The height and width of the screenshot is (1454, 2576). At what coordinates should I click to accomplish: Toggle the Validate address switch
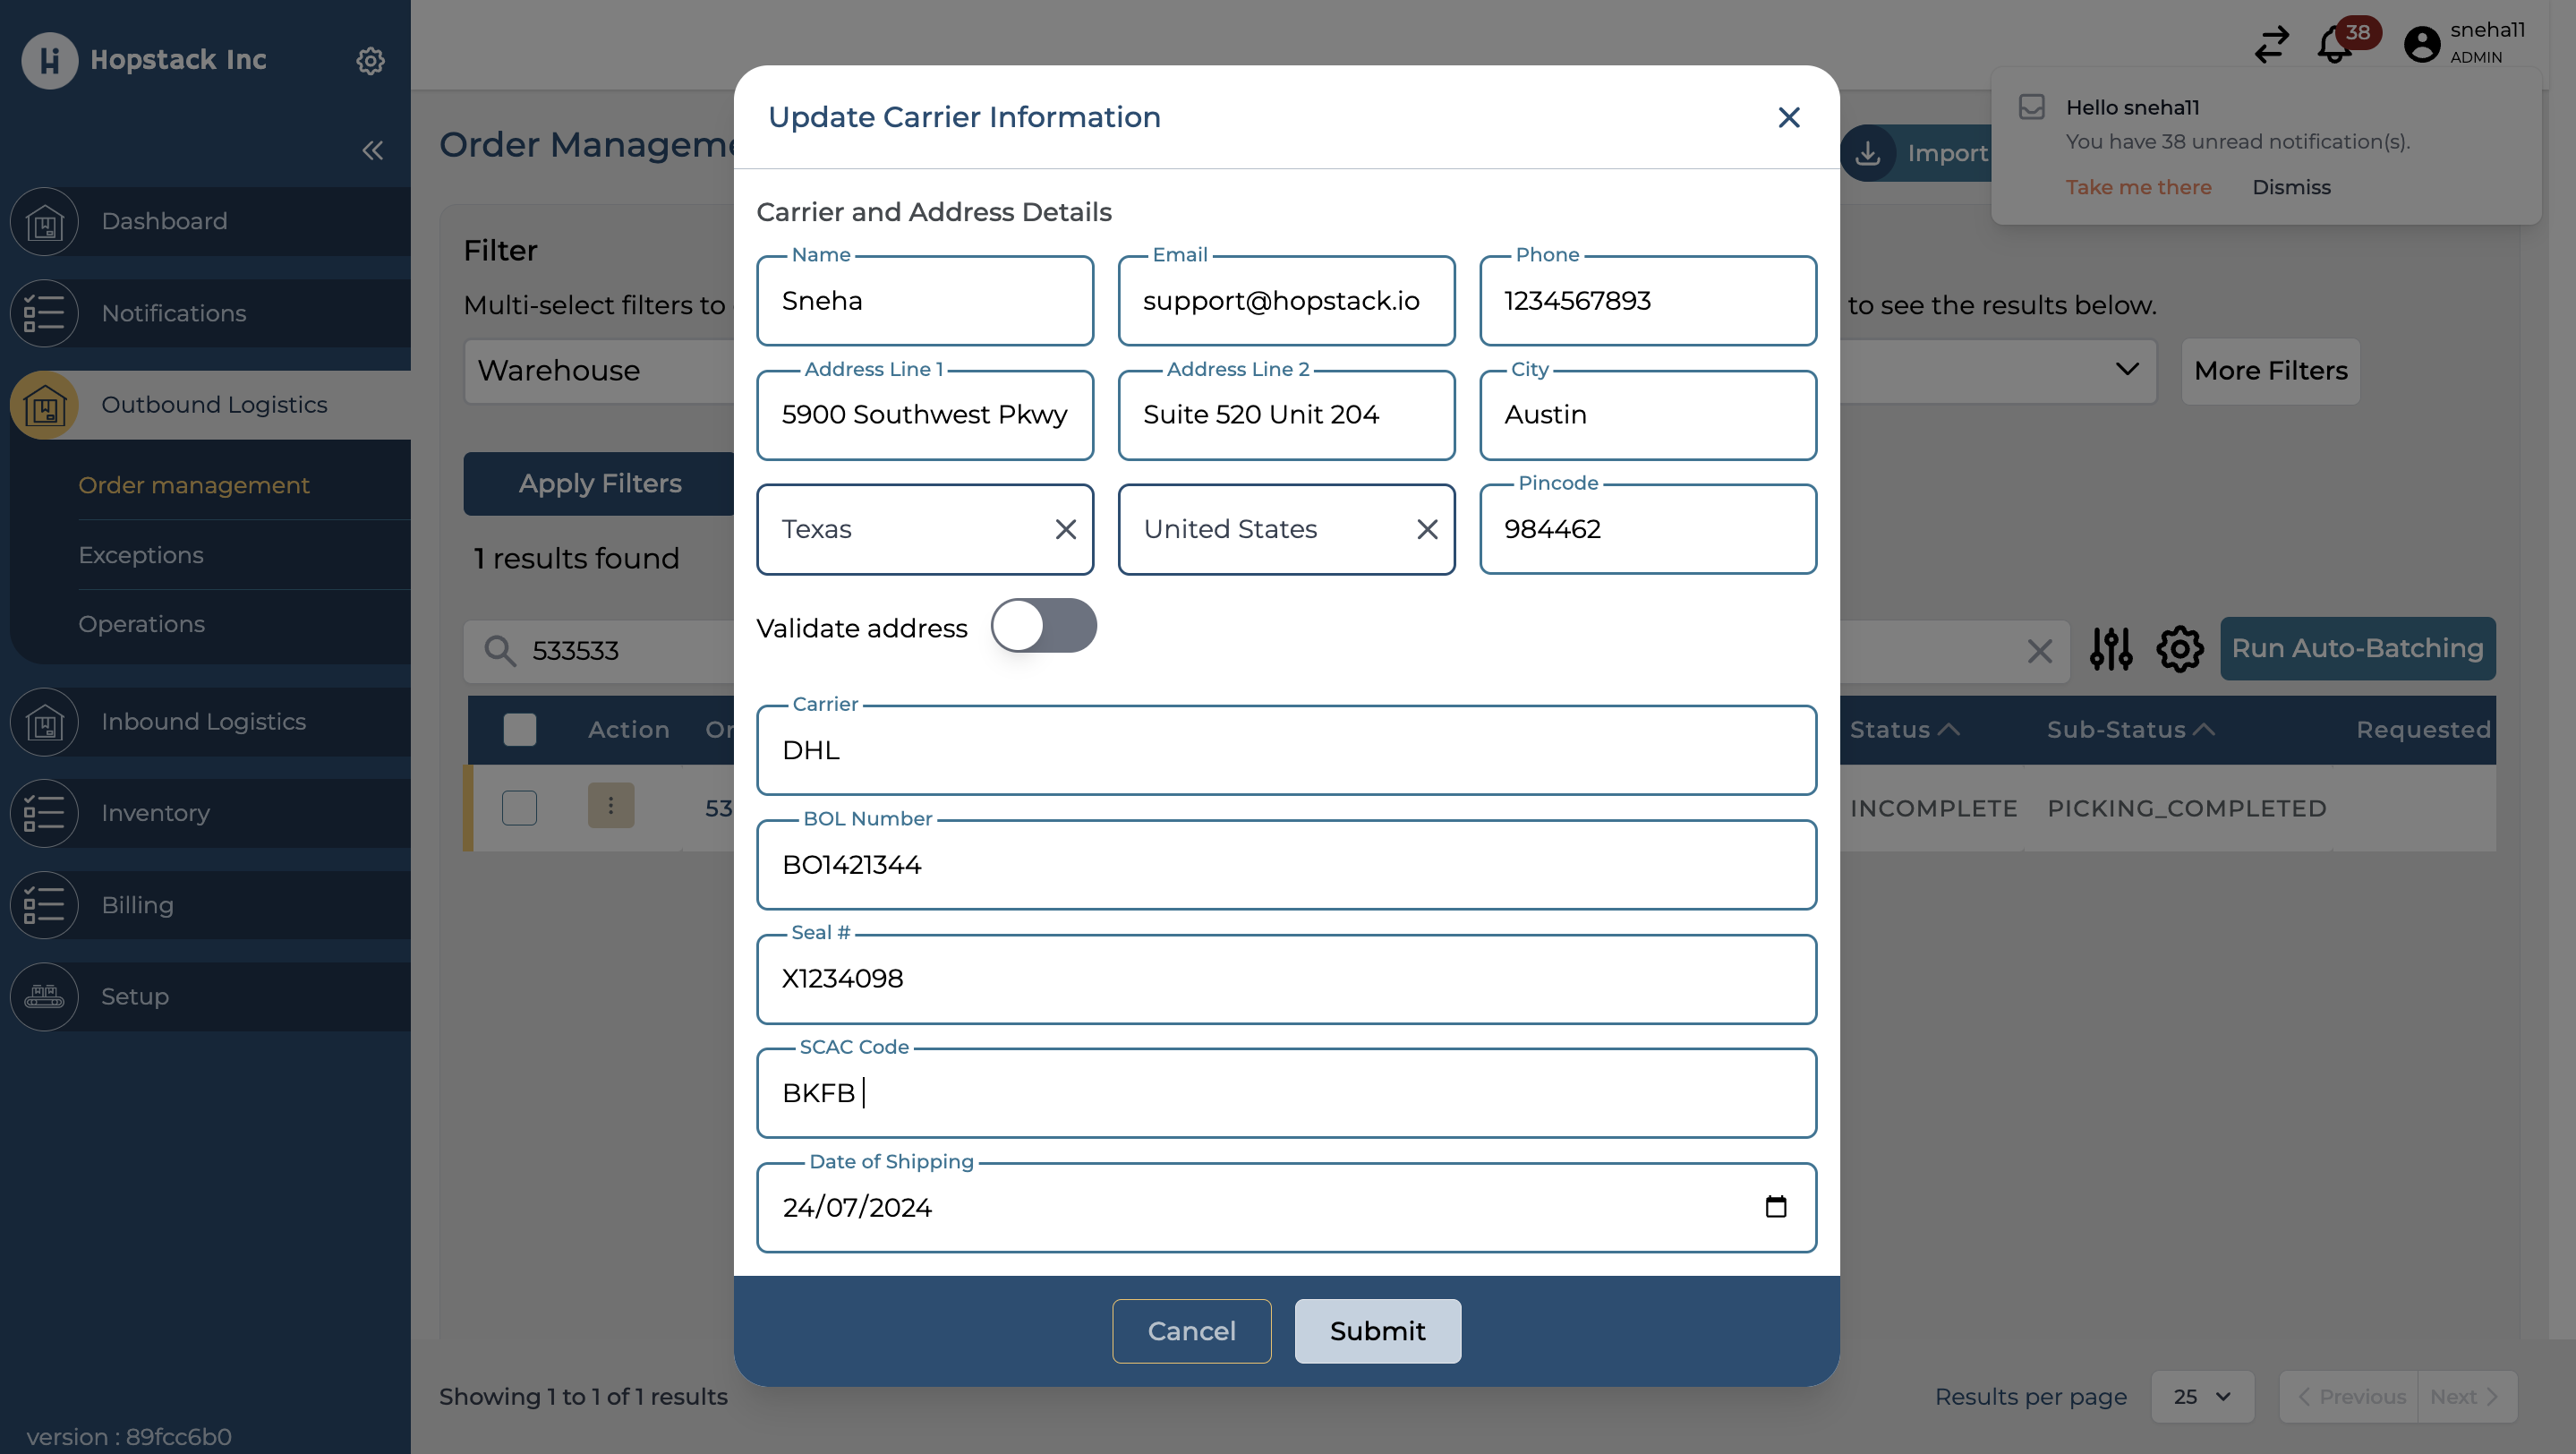coord(1043,626)
